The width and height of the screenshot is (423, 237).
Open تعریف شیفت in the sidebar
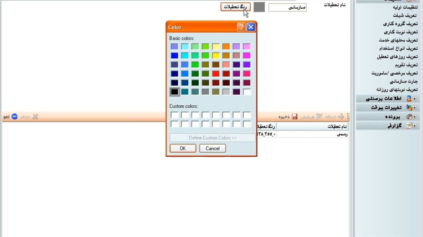(405, 15)
